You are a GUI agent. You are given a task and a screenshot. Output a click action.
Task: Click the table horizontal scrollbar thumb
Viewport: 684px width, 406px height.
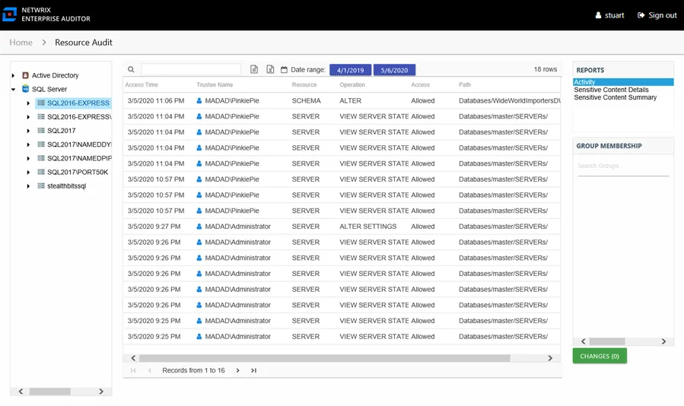click(325, 358)
